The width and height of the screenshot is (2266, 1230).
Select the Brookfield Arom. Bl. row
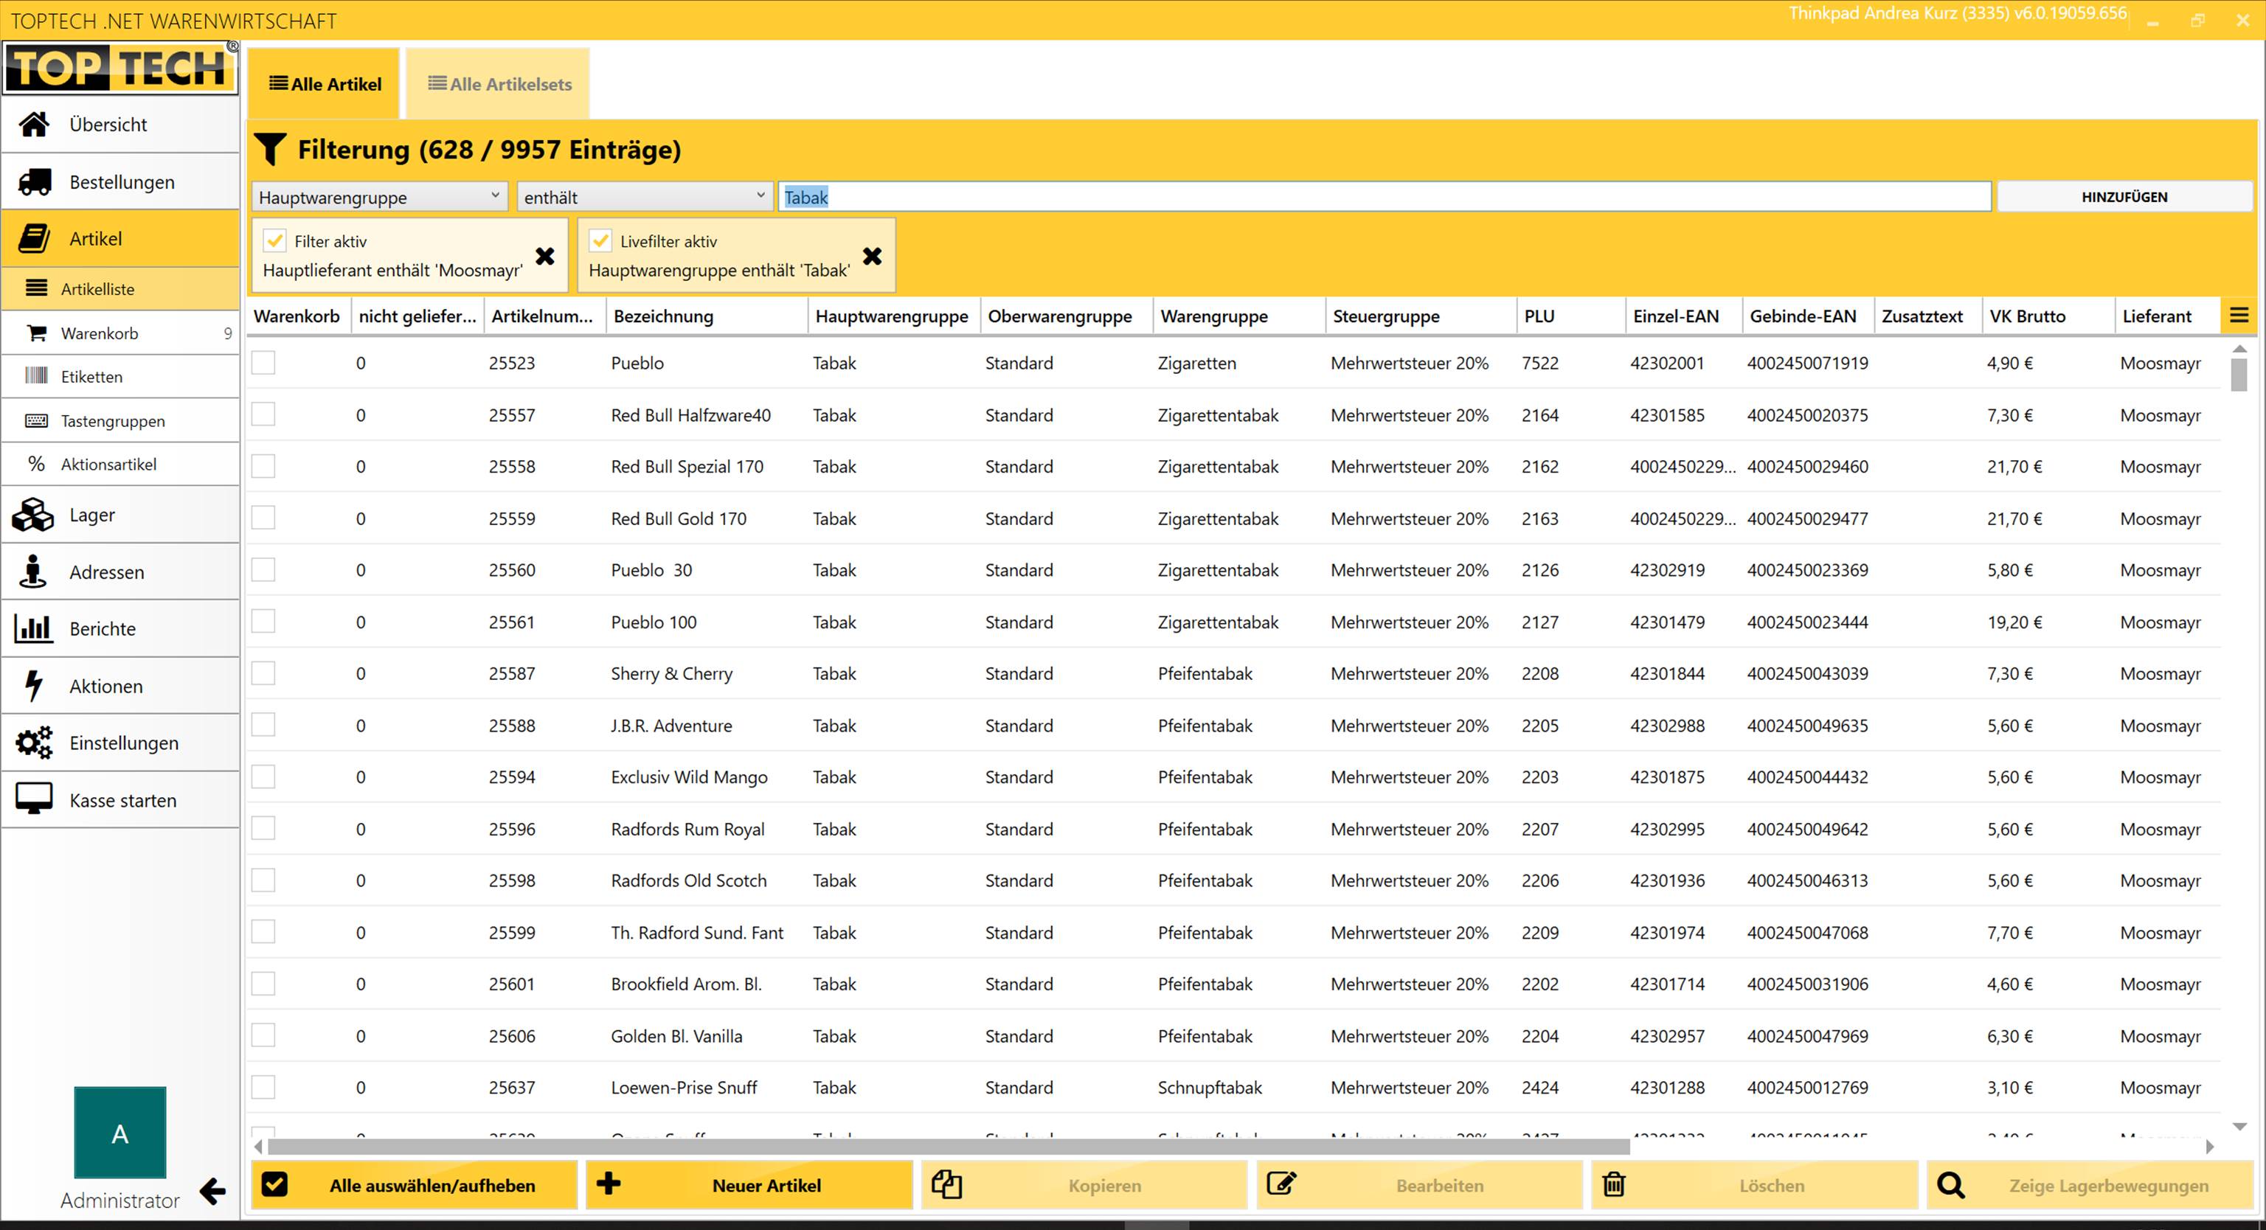tap(1233, 984)
